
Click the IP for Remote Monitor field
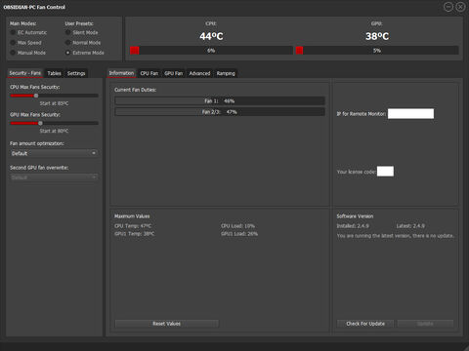[410, 114]
